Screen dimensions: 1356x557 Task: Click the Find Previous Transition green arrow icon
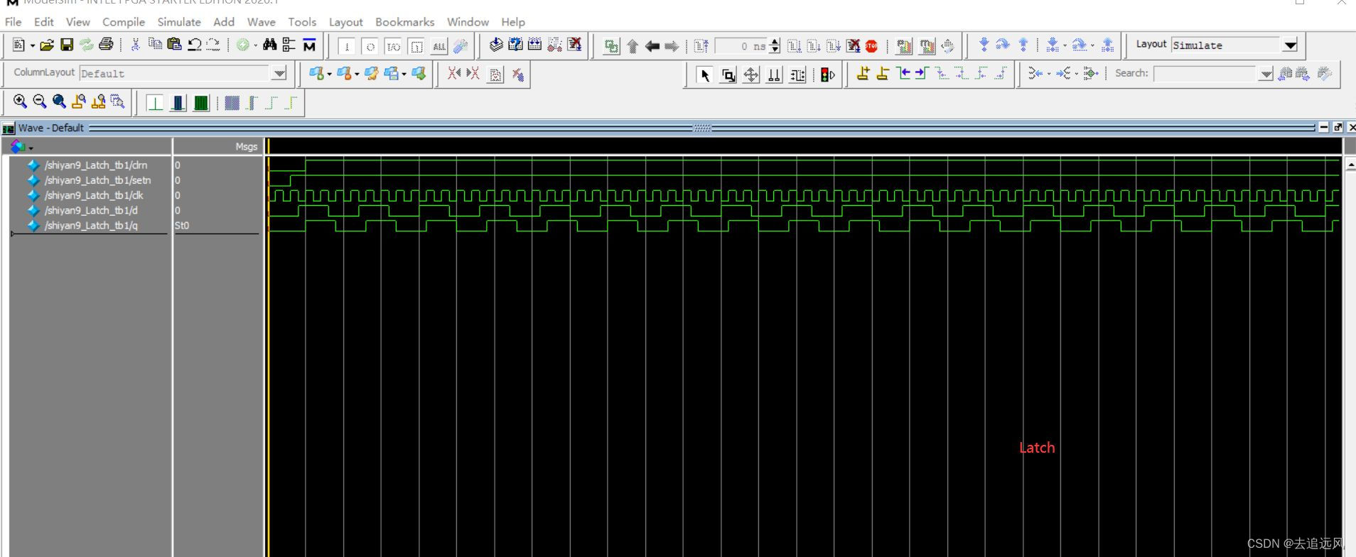(x=903, y=73)
